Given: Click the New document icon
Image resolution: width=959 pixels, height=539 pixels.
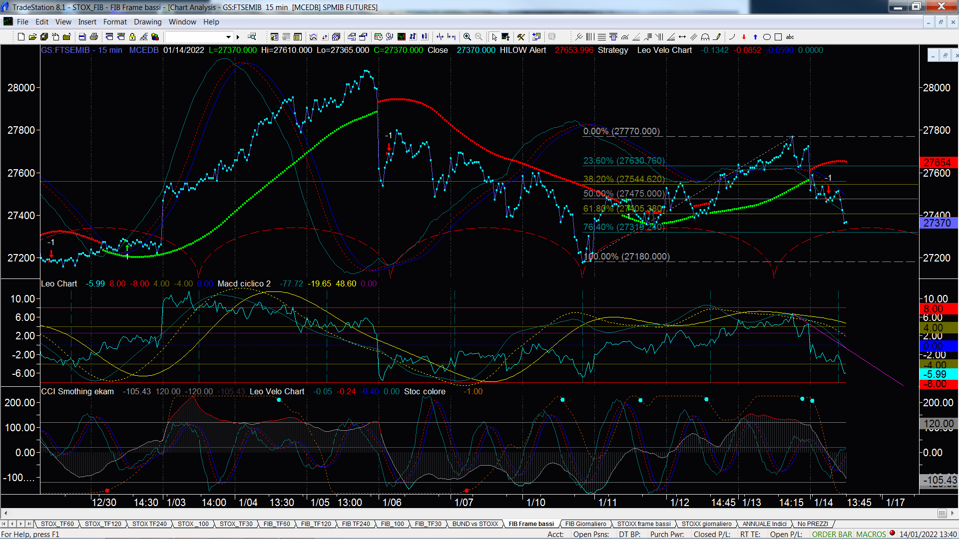Looking at the screenshot, I should [21, 37].
